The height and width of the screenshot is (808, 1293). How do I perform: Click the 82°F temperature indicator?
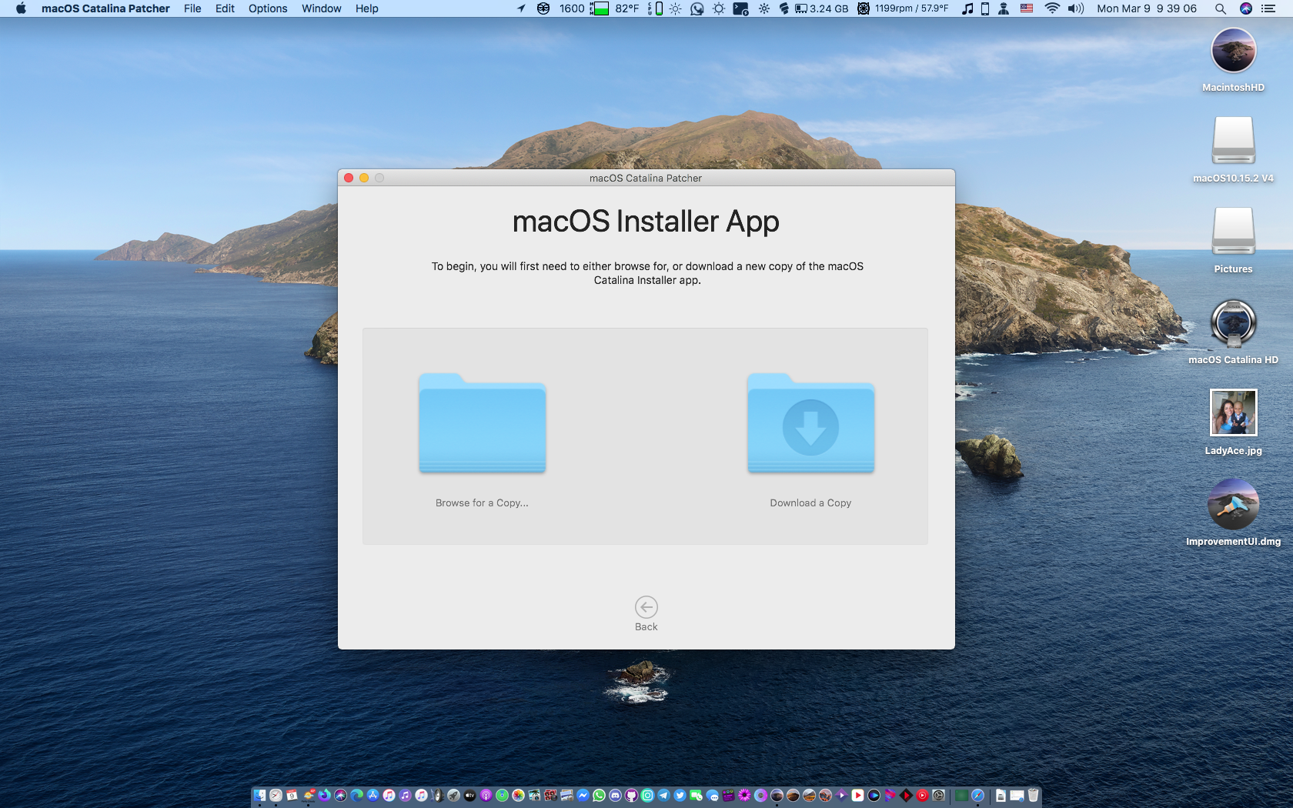click(x=626, y=8)
